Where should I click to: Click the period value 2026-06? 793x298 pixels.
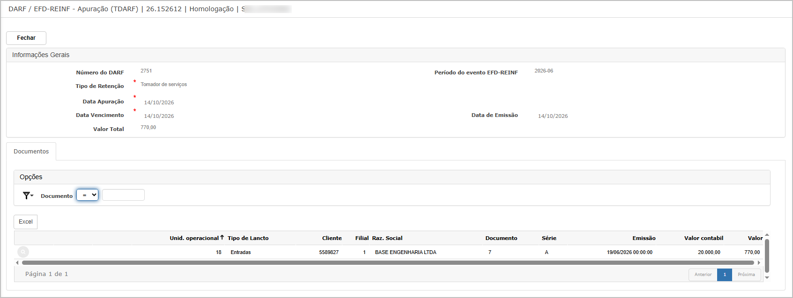tap(544, 71)
